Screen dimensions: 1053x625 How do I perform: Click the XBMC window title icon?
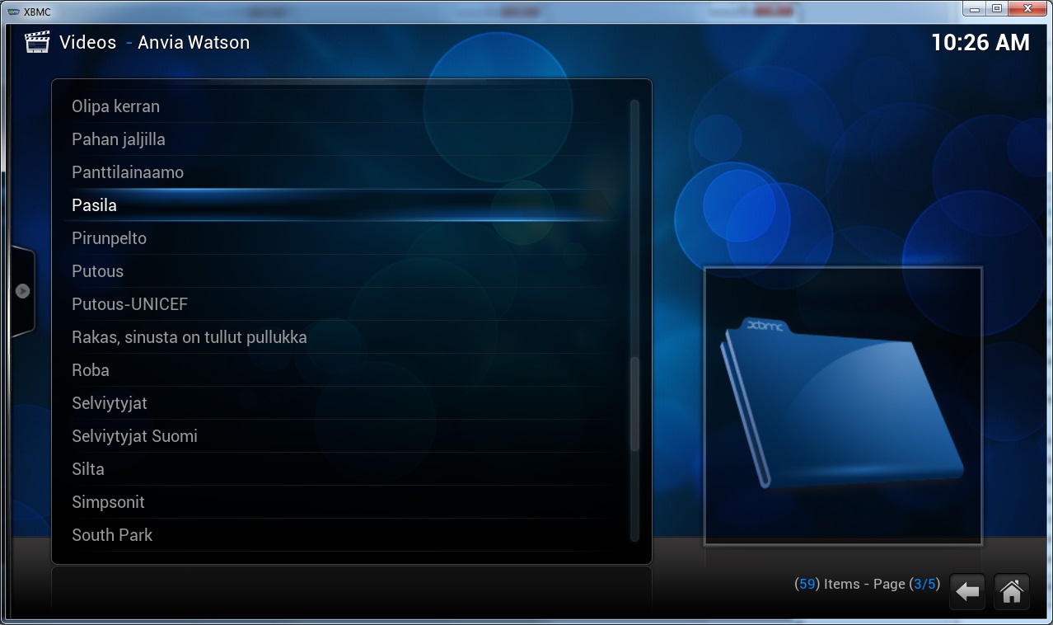coord(13,12)
